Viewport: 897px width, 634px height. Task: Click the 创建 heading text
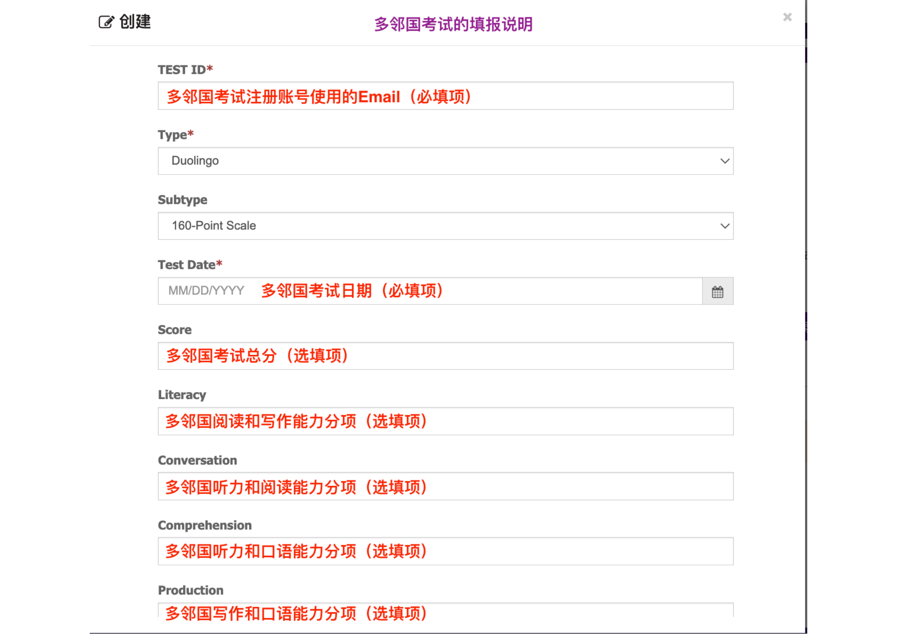click(x=135, y=21)
